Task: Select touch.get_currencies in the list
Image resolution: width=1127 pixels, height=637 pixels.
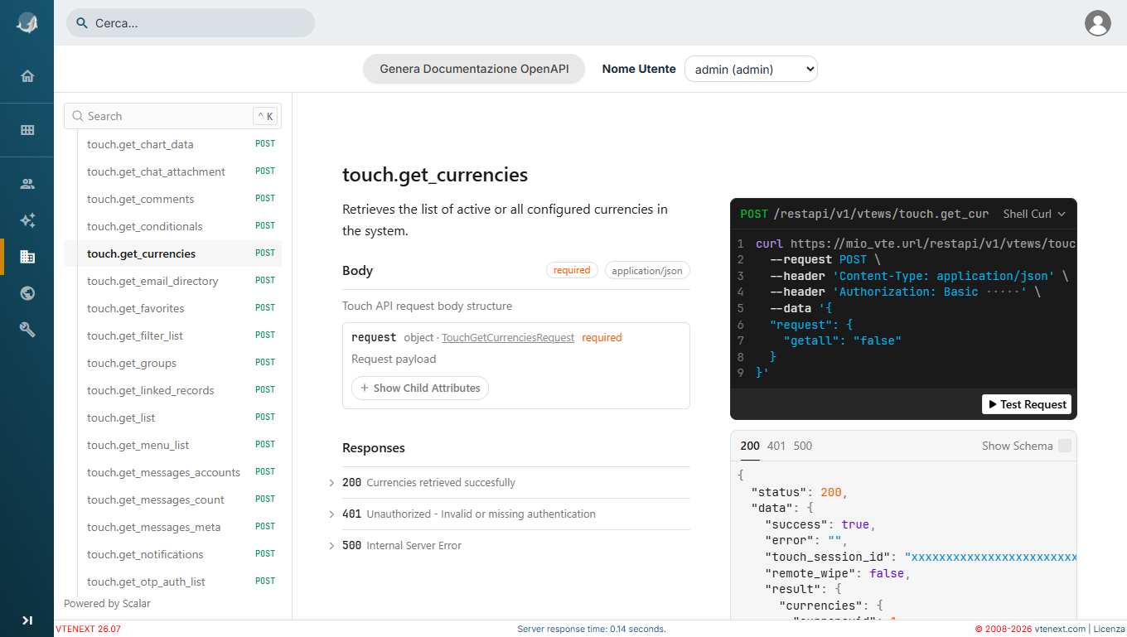Action: tap(172, 253)
